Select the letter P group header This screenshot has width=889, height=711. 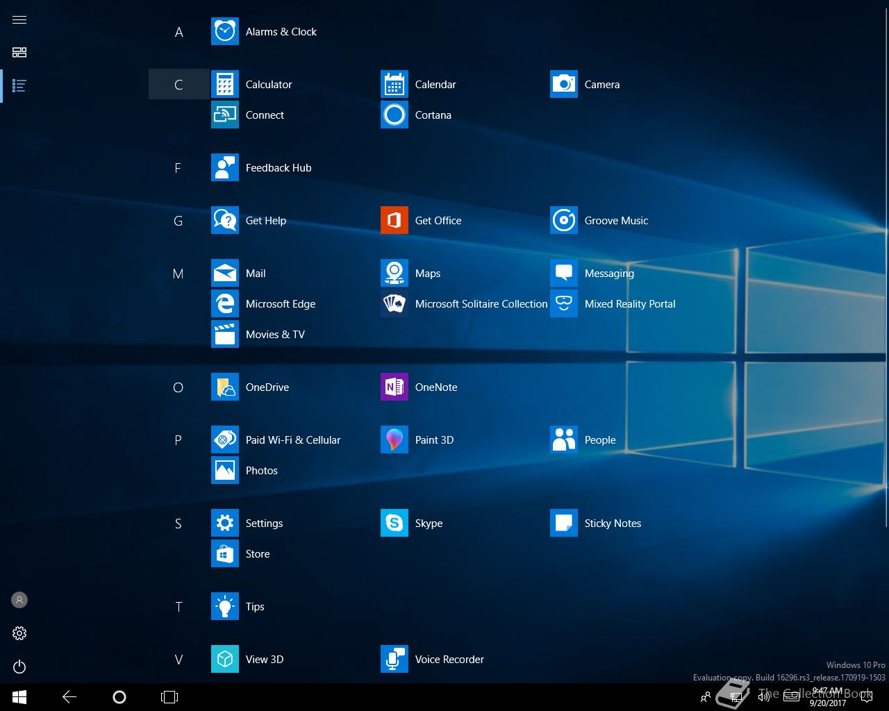pyautogui.click(x=178, y=440)
